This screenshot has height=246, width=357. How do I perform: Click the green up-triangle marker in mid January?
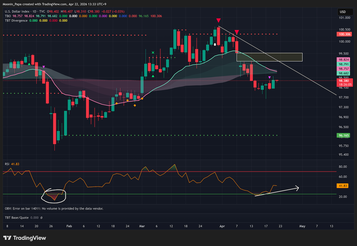click(29, 64)
